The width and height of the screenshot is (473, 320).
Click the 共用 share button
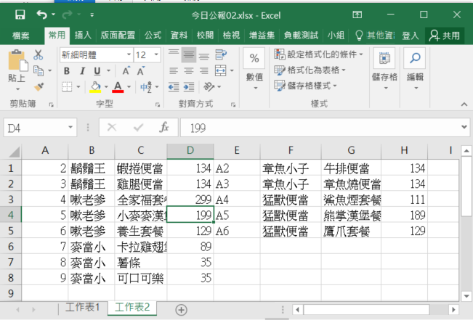click(445, 36)
